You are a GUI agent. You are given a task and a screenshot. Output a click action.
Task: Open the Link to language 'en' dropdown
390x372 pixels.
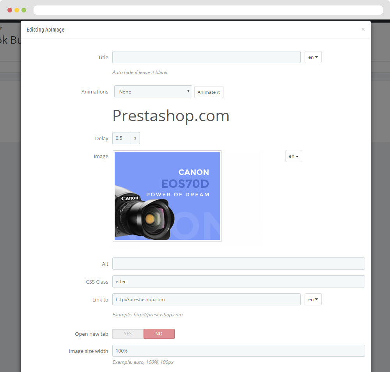(313, 300)
